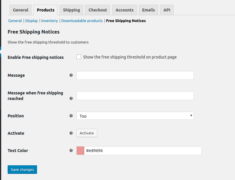Click the Position help tooltip icon

[x=71, y=116]
